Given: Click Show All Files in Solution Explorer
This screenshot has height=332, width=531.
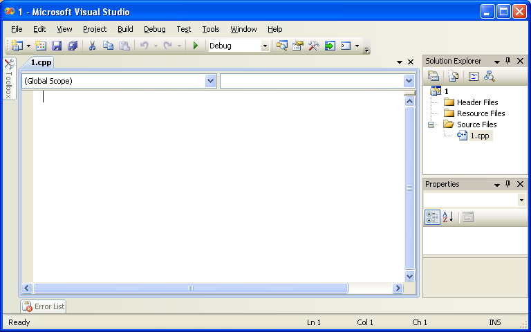Looking at the screenshot, I should point(453,76).
